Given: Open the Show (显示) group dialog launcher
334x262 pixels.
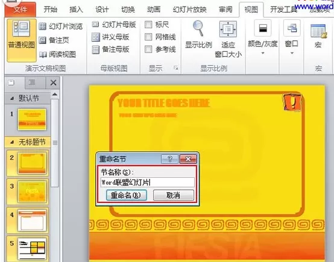Looking at the screenshot, I should 176,68.
